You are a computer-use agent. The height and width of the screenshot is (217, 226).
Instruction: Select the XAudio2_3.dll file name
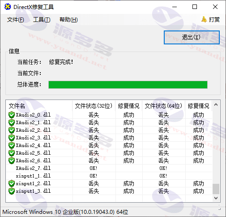pyautogui.click(x=33, y=138)
